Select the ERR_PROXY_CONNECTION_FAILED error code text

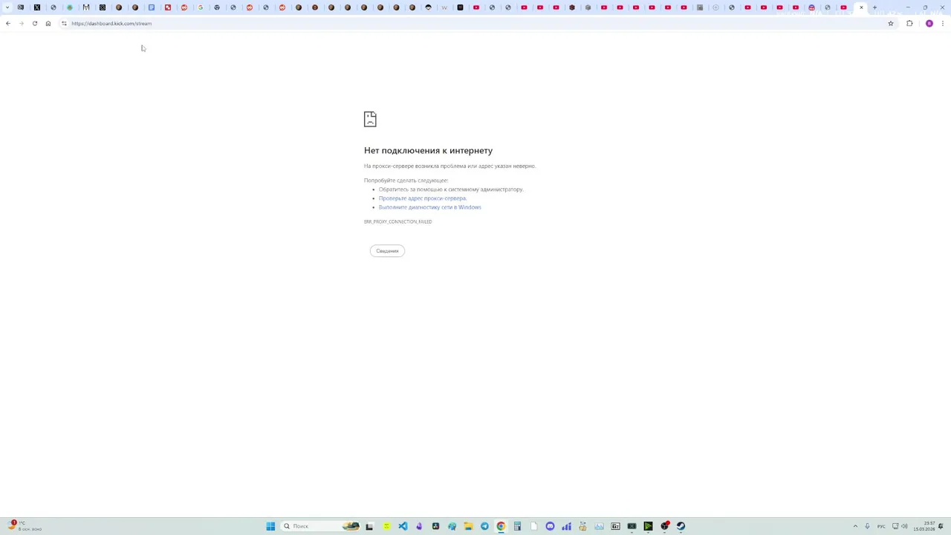tap(397, 221)
